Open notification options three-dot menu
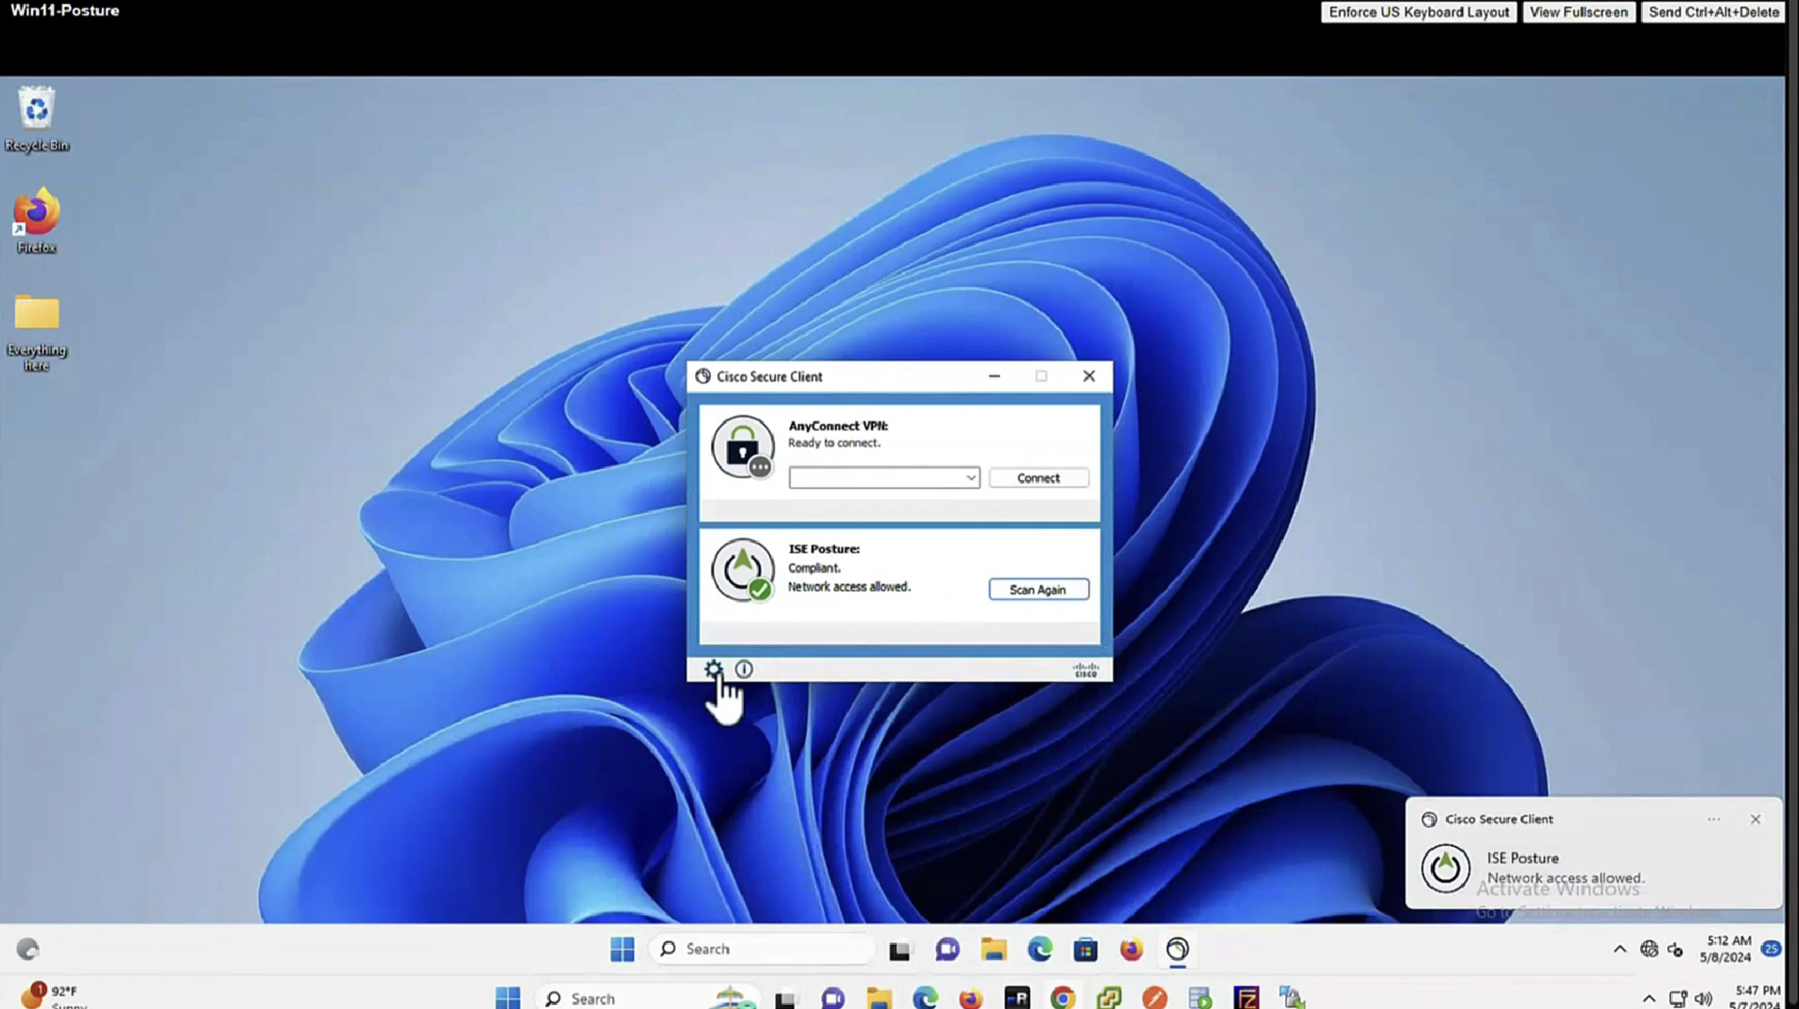The height and width of the screenshot is (1009, 1799). [x=1713, y=818]
